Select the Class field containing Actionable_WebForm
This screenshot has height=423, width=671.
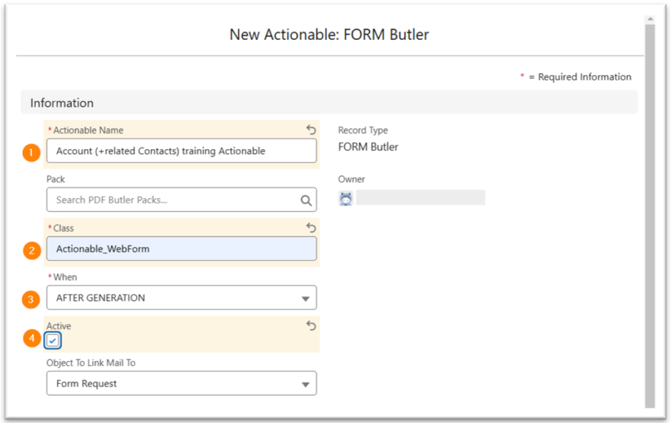pos(182,249)
